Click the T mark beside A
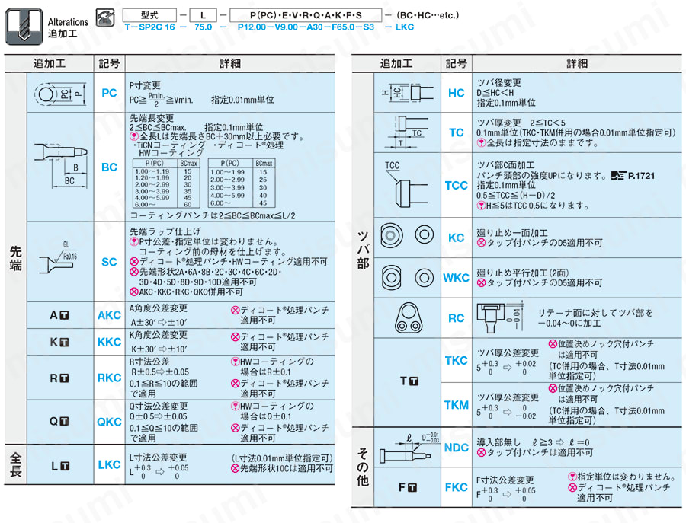Screen dimensions: 686x523 point(64,315)
